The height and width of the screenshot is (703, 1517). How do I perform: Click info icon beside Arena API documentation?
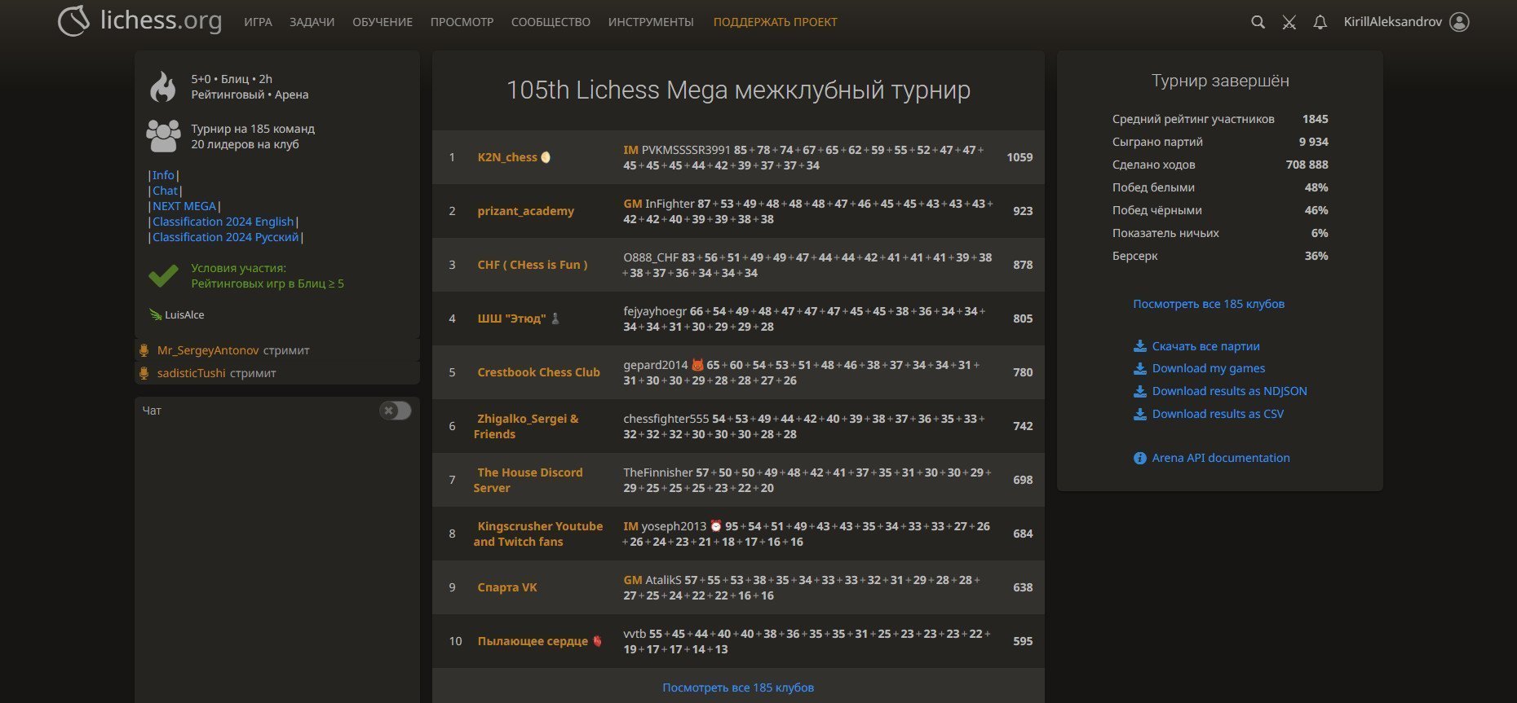[x=1140, y=458]
